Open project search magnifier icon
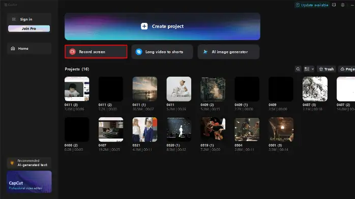The height and width of the screenshot is (199, 355). [298, 69]
